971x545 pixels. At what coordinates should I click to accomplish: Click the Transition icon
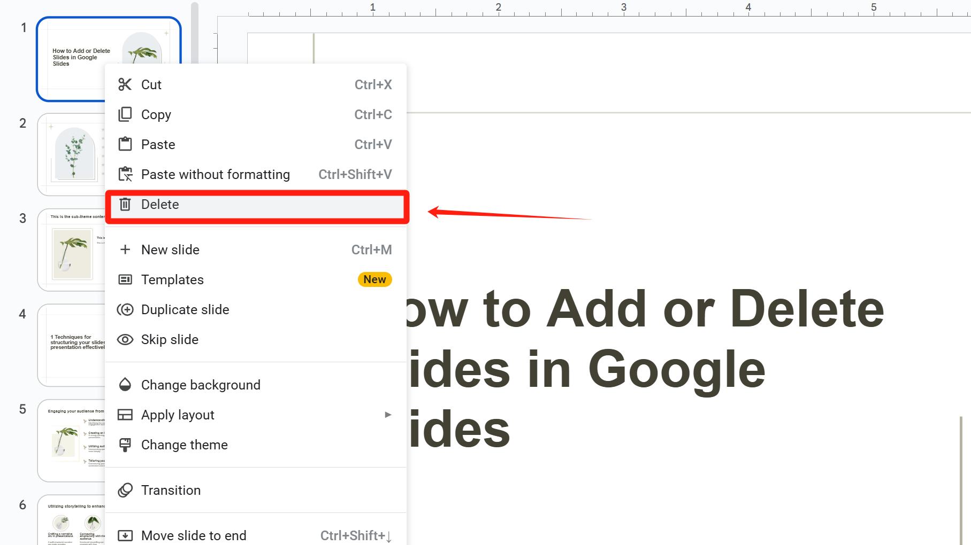tap(125, 490)
